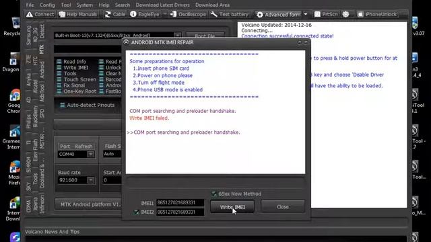
Task: Open the Config menu
Action: point(47,5)
